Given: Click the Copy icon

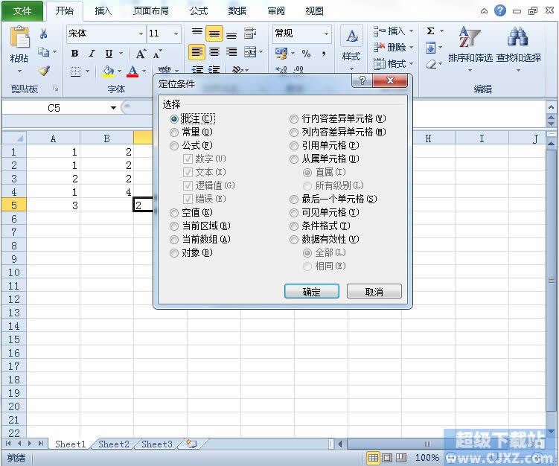Looking at the screenshot, I should pyautogui.click(x=43, y=52).
